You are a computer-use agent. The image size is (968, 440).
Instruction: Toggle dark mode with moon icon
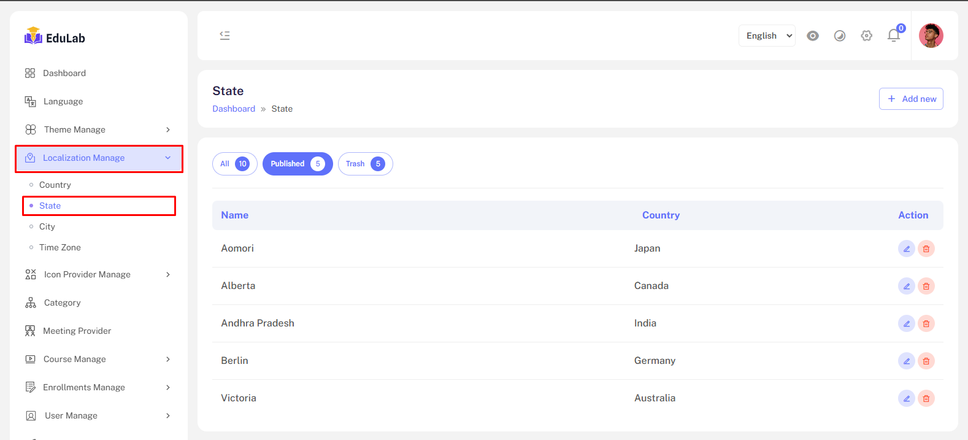point(839,36)
